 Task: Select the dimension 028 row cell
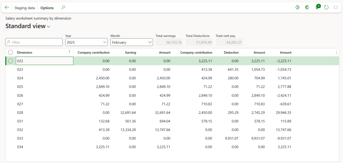pyautogui.click(x=20, y=113)
